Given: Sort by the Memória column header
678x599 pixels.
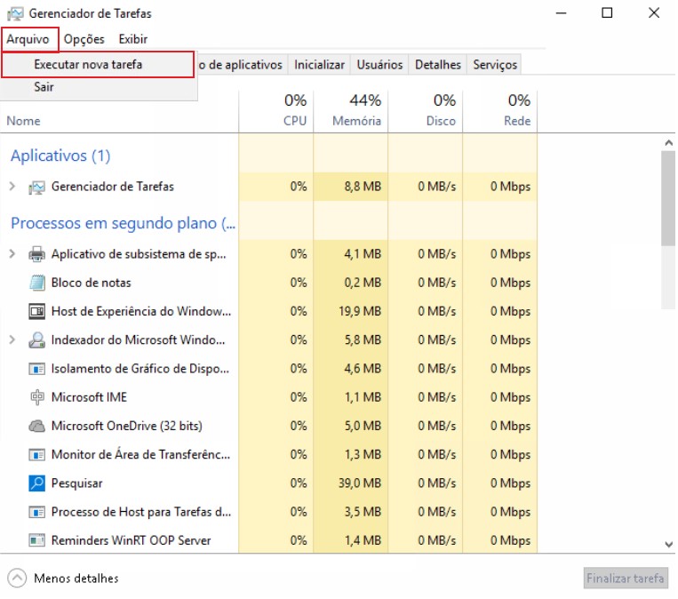Looking at the screenshot, I should point(356,121).
